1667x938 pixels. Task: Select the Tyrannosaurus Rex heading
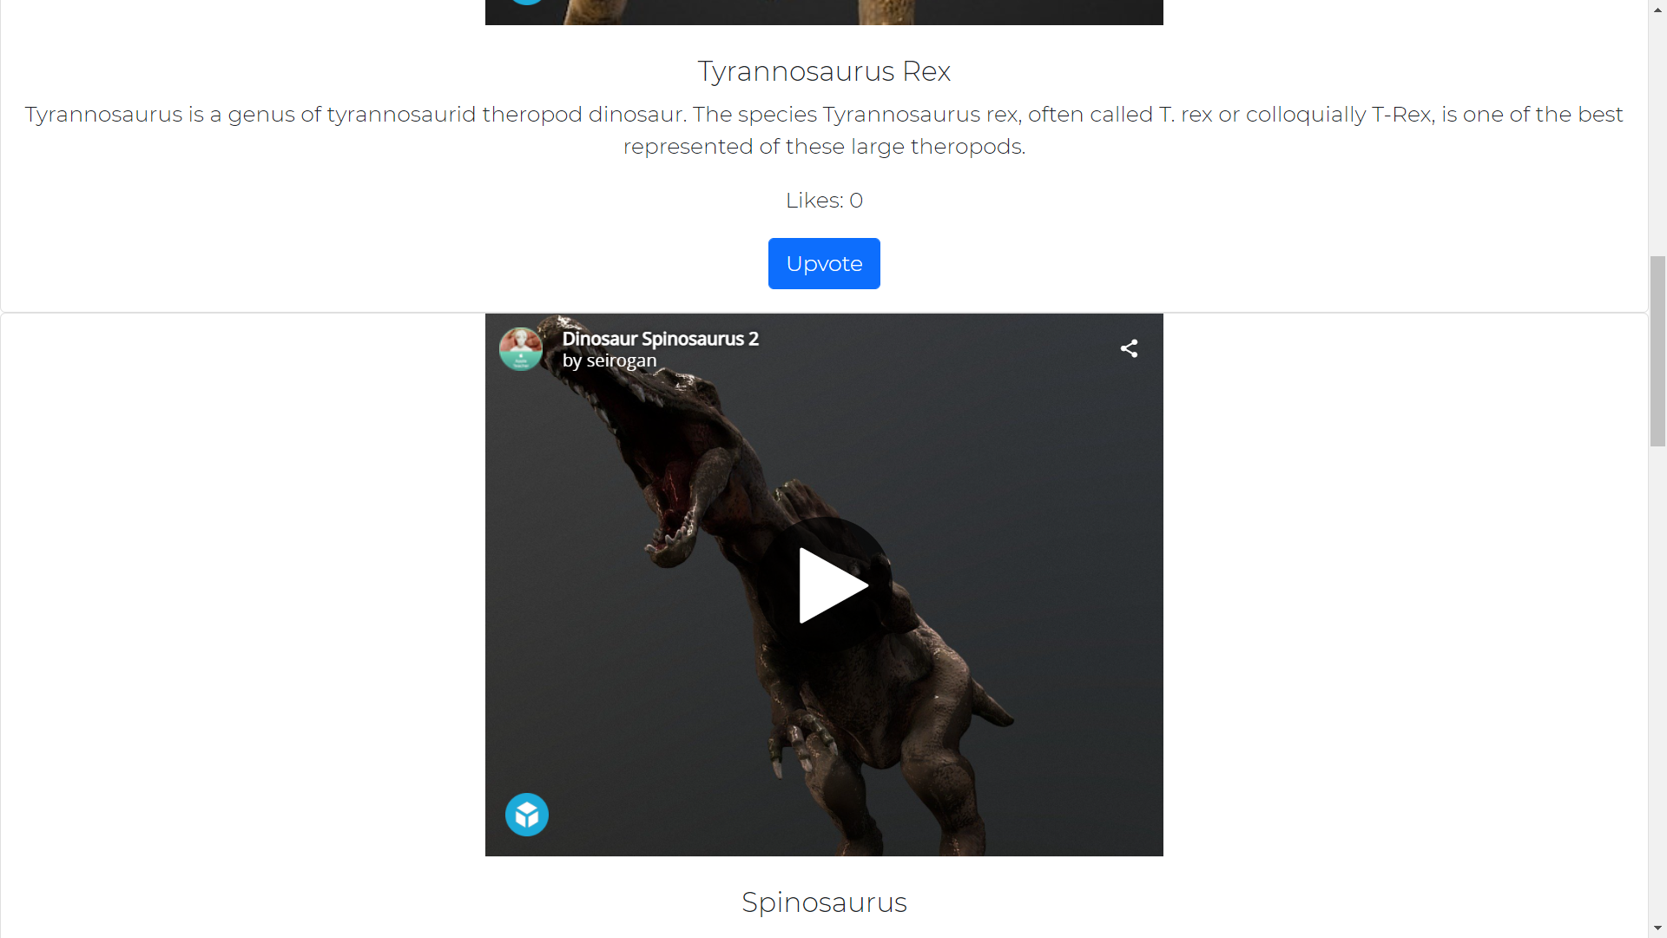pyautogui.click(x=823, y=71)
